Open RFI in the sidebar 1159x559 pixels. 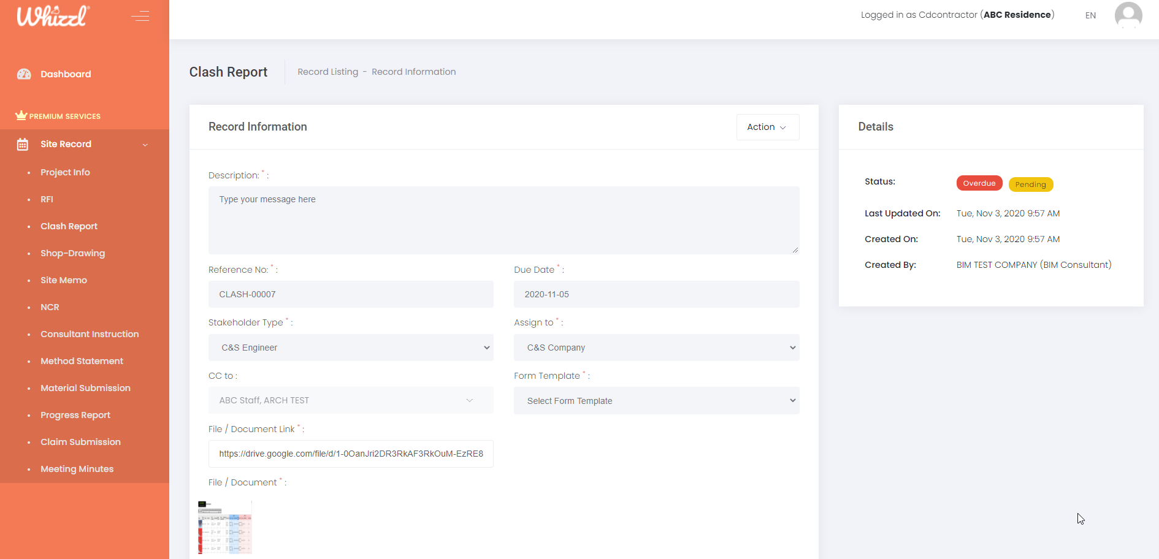(47, 199)
